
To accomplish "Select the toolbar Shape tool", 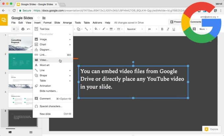I will click(78, 29).
